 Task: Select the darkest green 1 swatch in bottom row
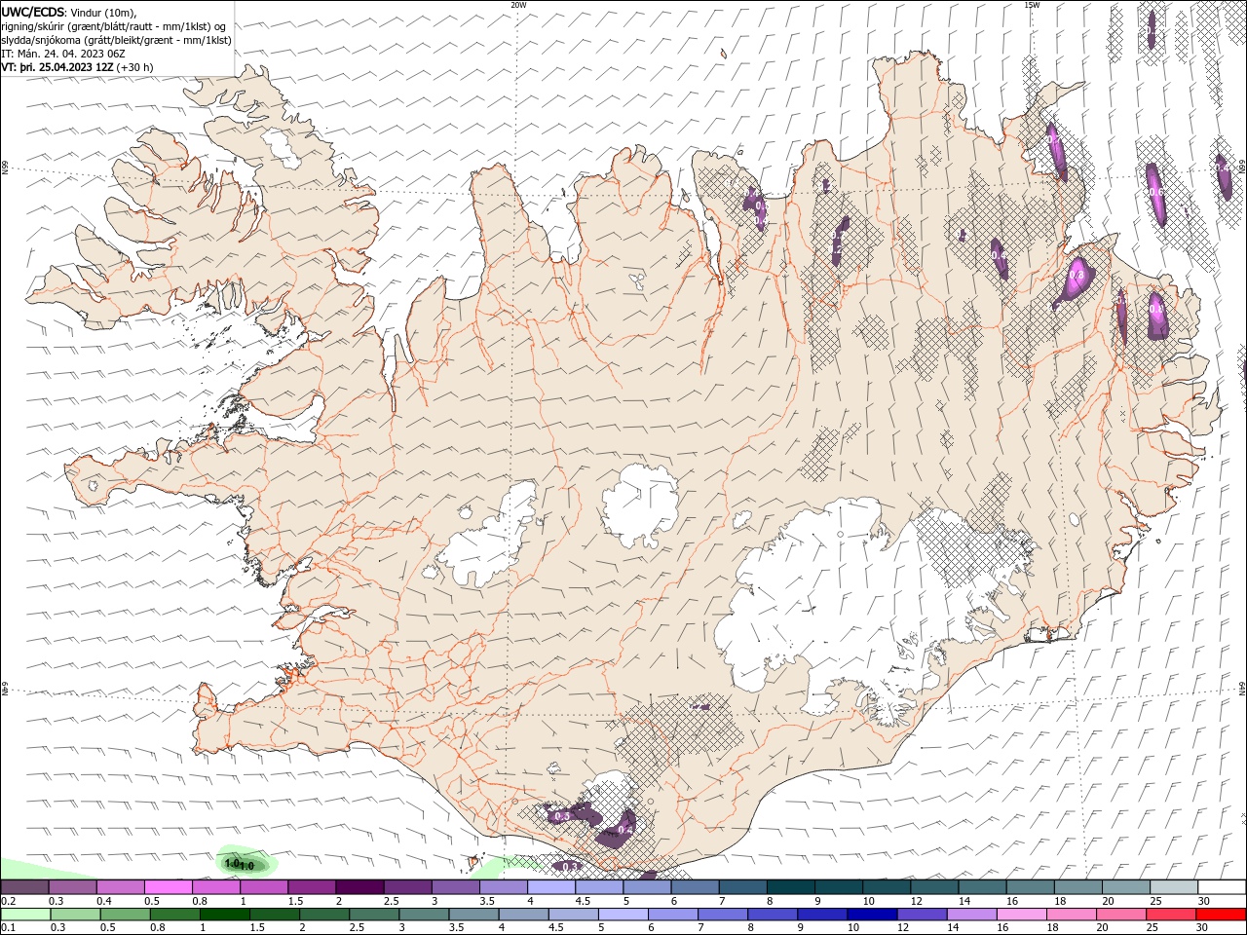point(224,915)
